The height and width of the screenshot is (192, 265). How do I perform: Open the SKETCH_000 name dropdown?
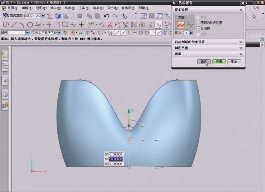(43, 15)
